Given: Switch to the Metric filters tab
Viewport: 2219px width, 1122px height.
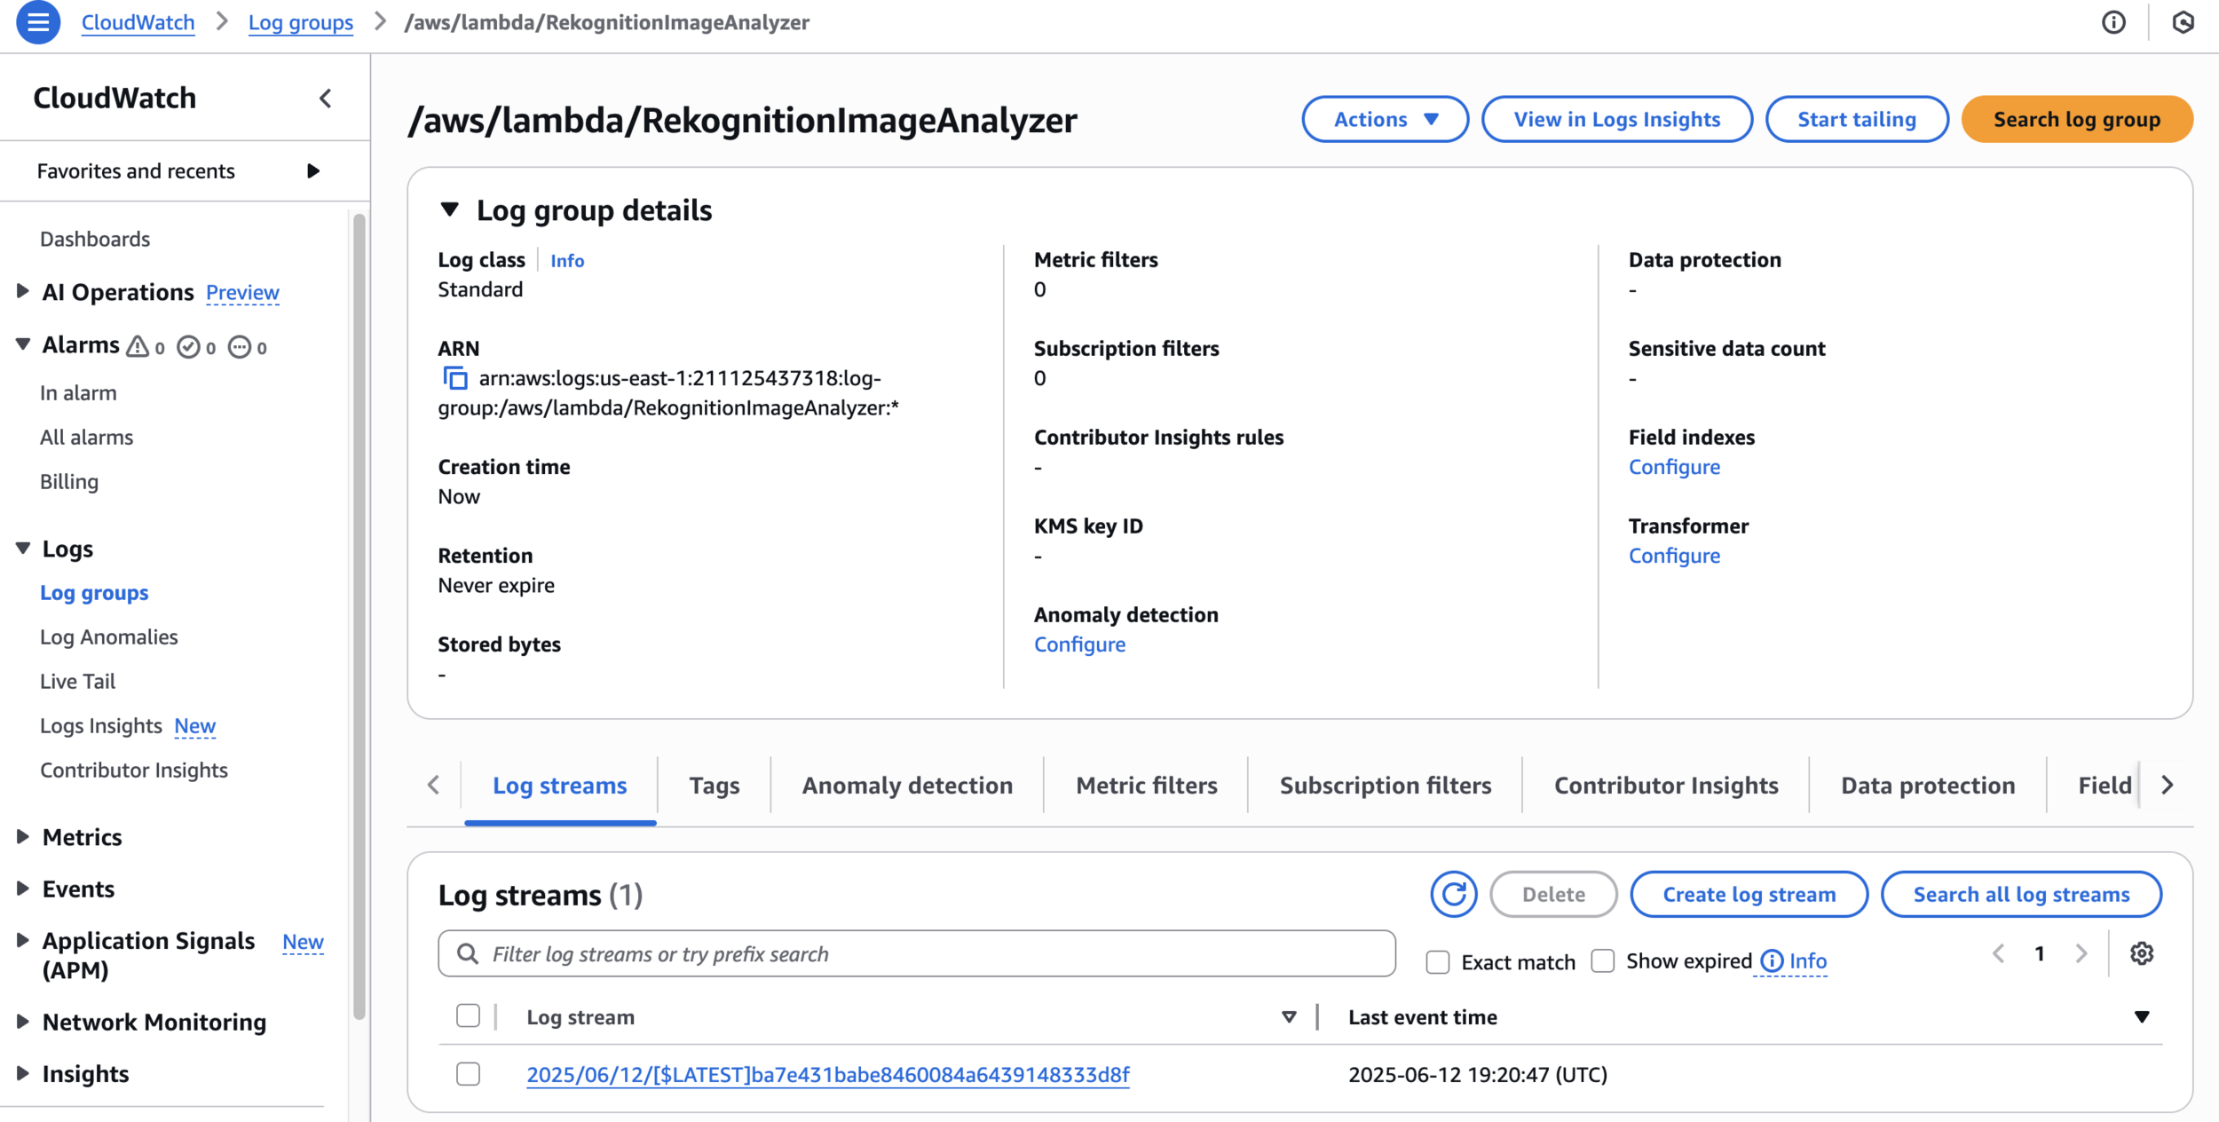Looking at the screenshot, I should [x=1146, y=786].
